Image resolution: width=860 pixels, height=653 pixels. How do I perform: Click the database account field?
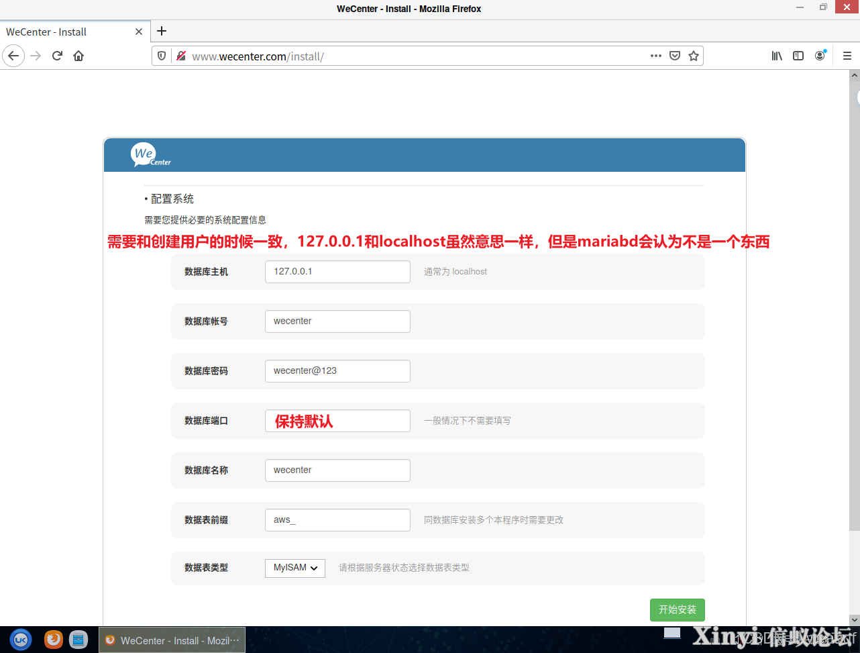pyautogui.click(x=337, y=321)
